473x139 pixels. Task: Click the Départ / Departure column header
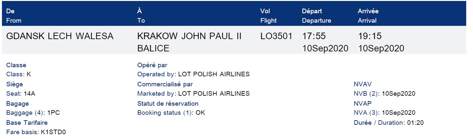[x=317, y=16]
